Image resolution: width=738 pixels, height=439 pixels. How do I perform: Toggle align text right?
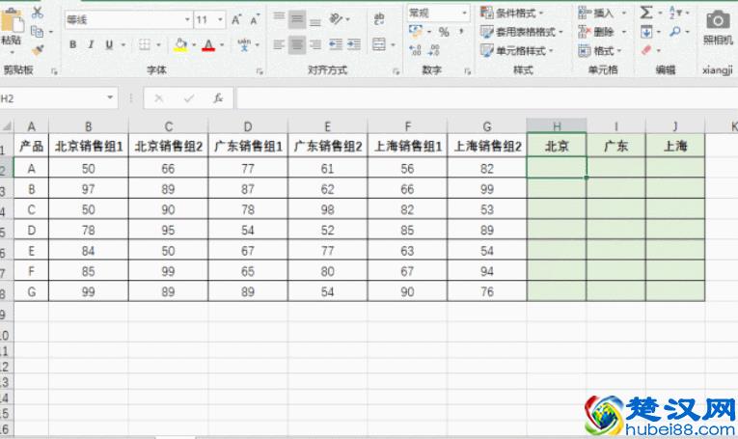click(x=315, y=44)
